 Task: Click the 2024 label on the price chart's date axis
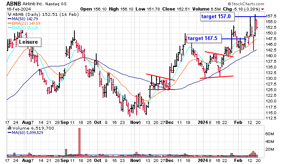(203, 123)
